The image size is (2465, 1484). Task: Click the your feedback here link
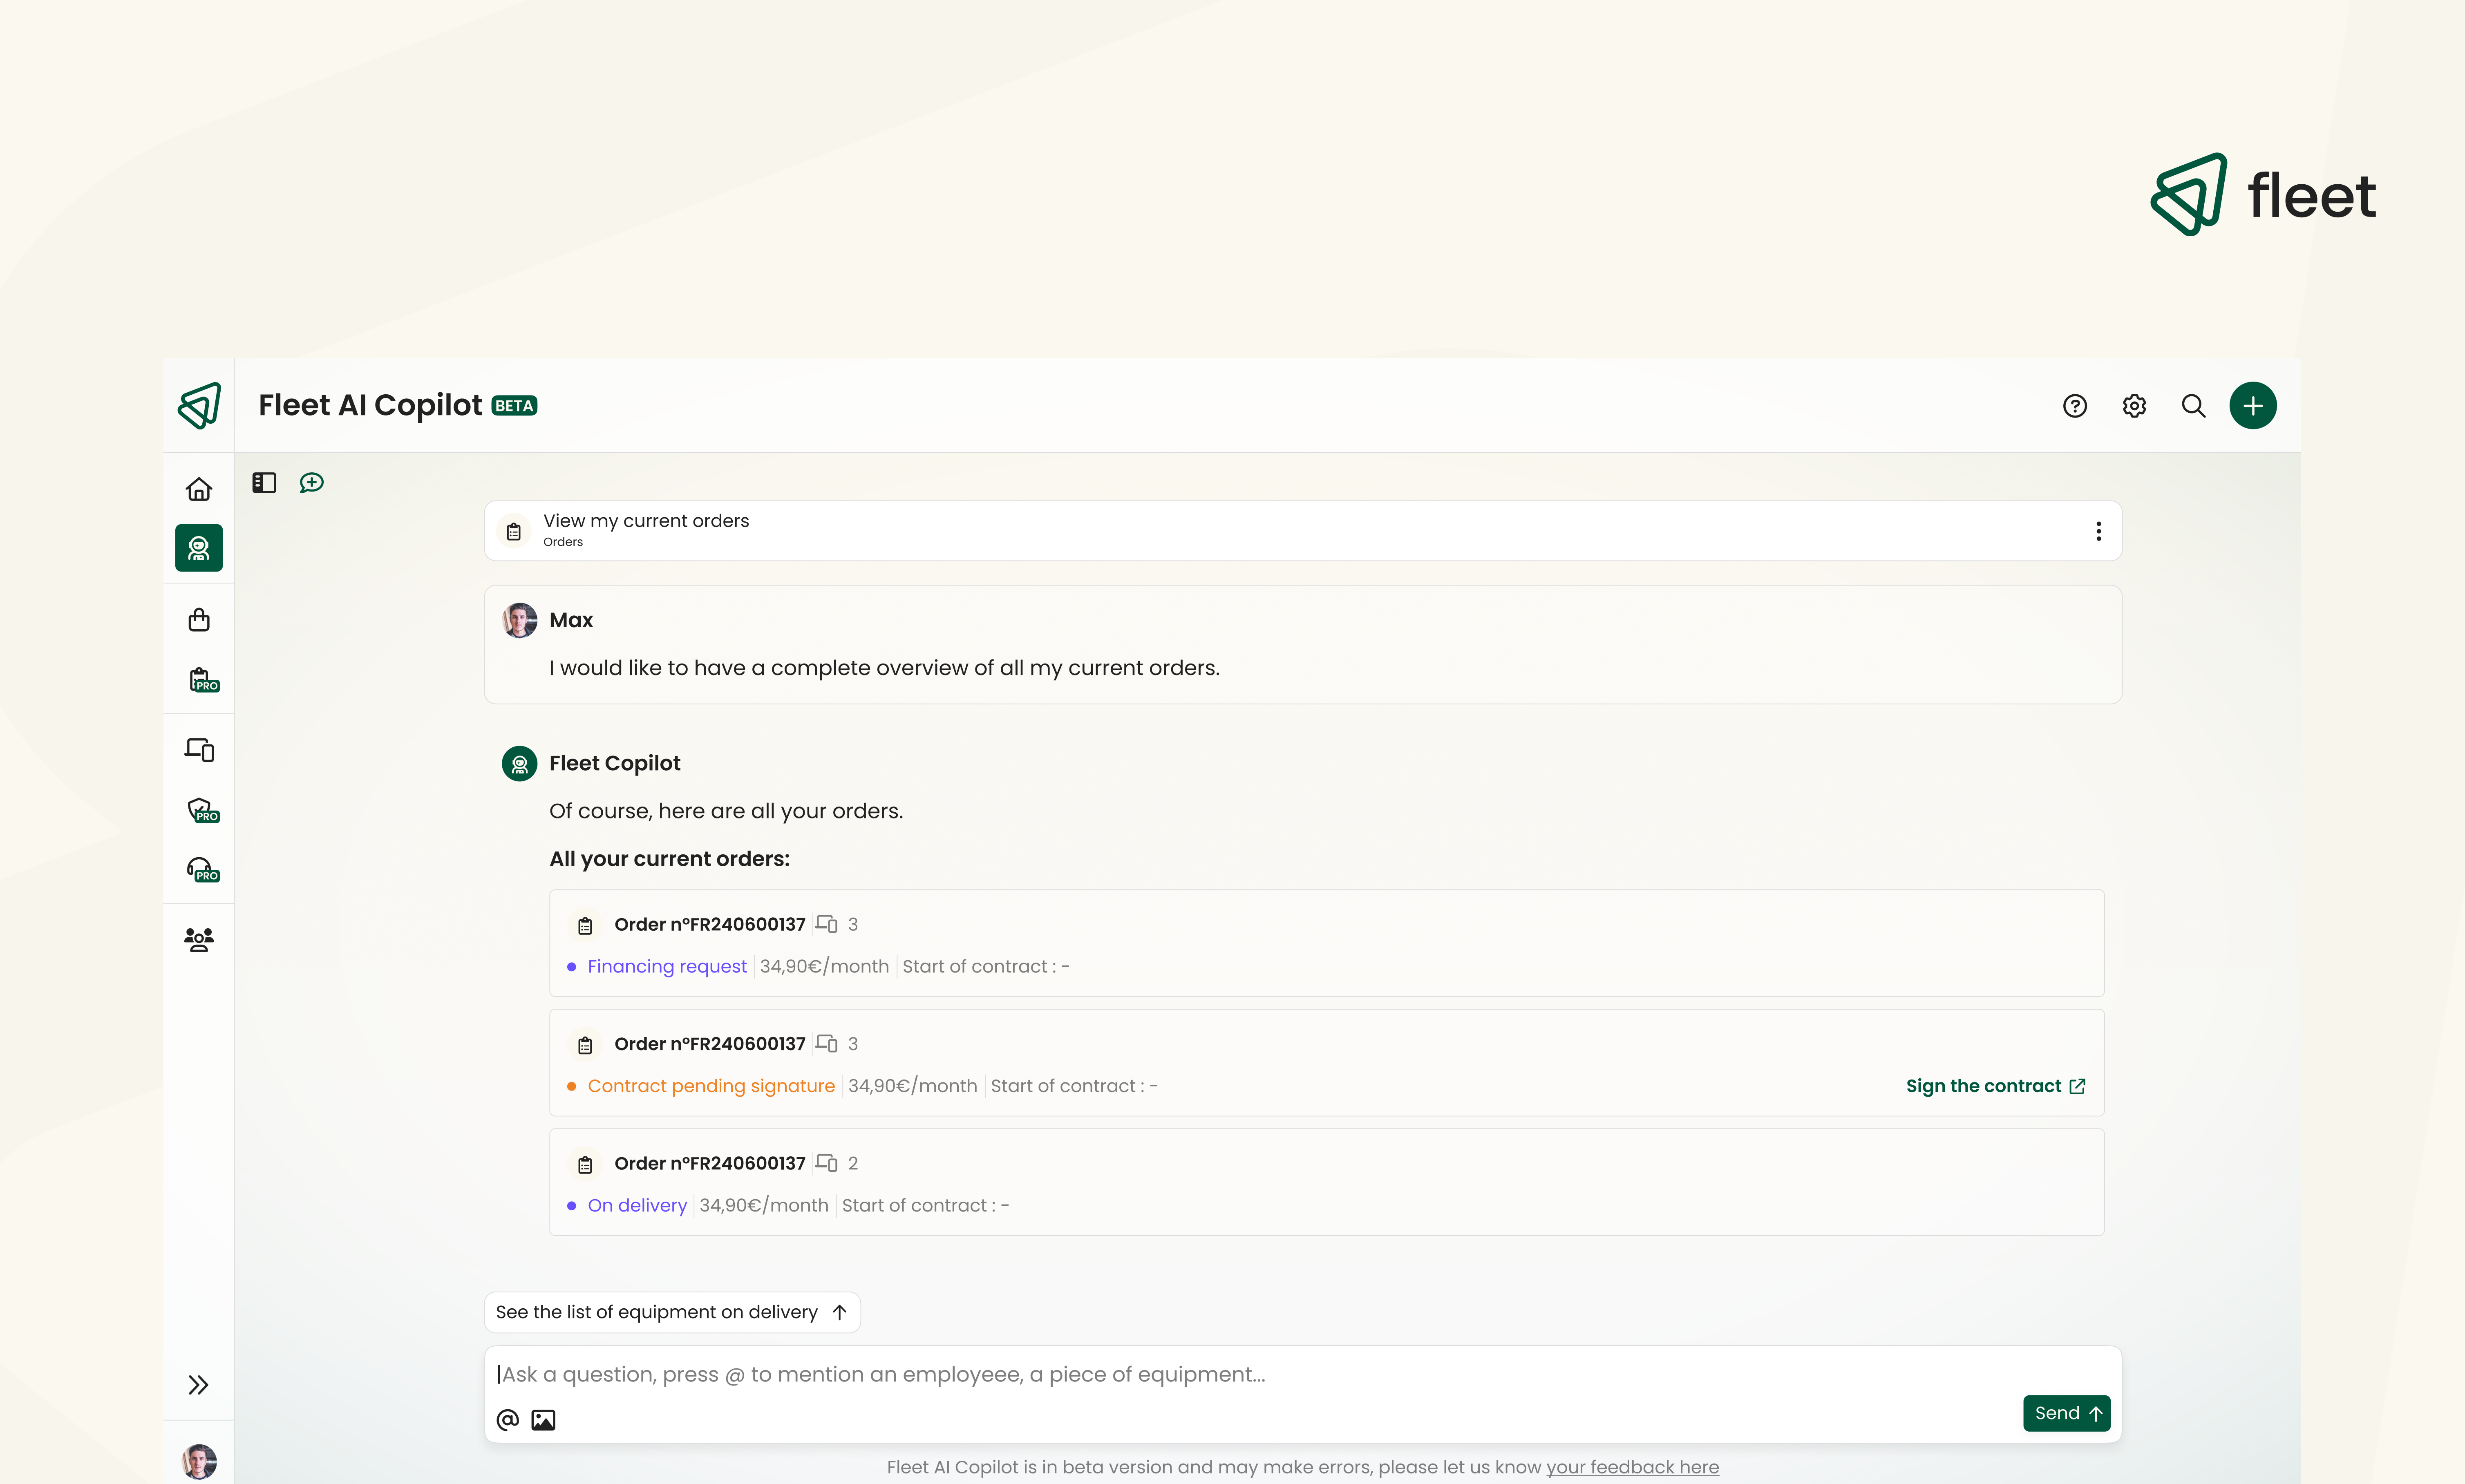1632,1467
